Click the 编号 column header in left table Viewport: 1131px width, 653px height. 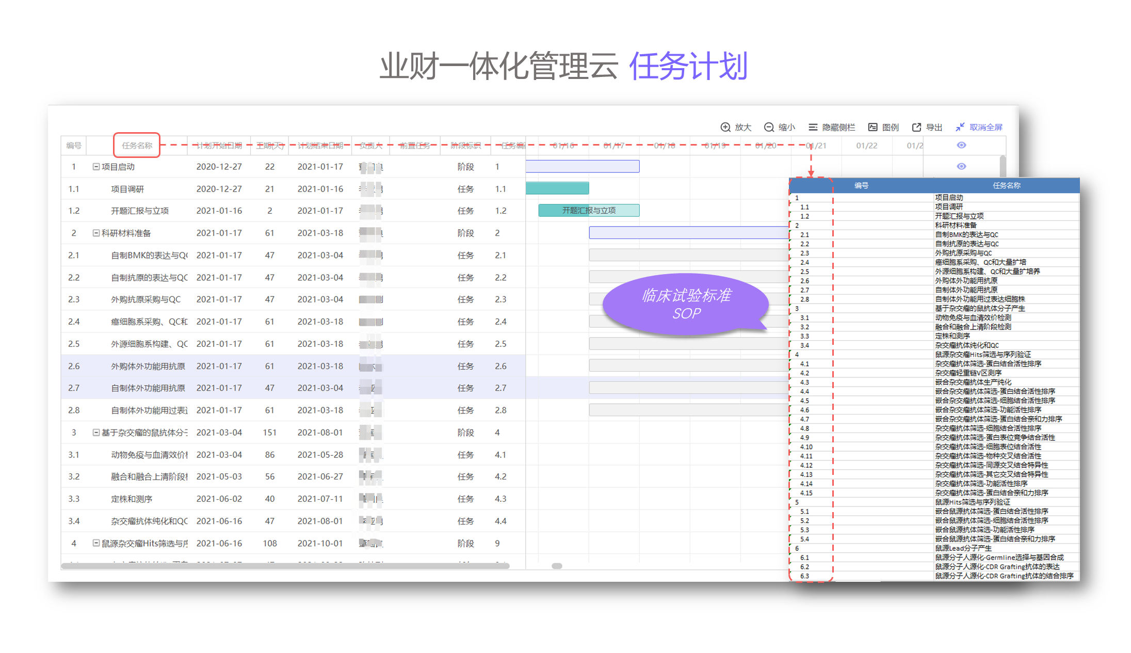[74, 146]
